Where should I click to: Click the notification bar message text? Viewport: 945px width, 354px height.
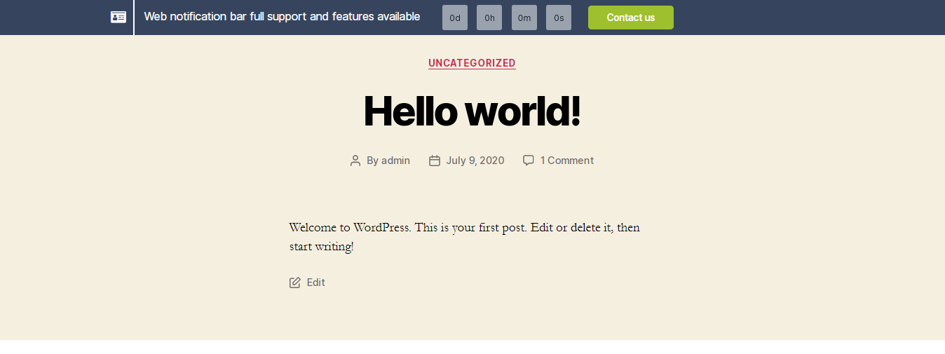coord(282,16)
